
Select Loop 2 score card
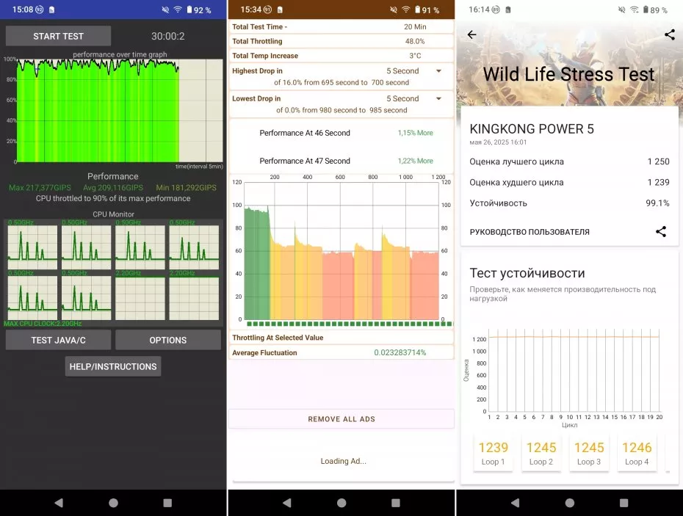pyautogui.click(x=541, y=453)
